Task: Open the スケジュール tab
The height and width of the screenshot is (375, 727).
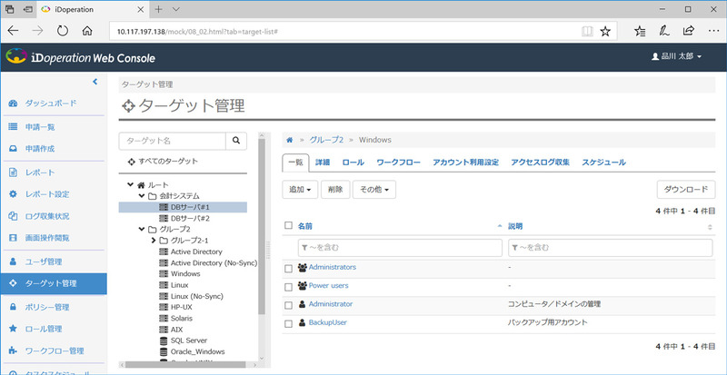Action: click(x=603, y=163)
